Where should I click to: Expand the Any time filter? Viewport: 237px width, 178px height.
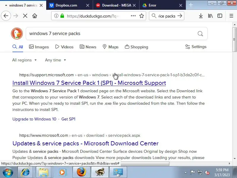pyautogui.click(x=55, y=60)
